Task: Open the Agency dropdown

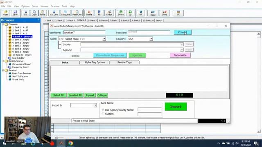Action: point(182,50)
